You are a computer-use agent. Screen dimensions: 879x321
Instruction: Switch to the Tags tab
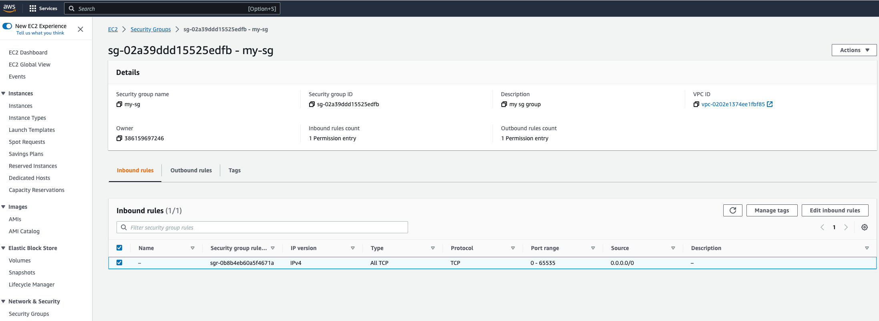point(235,170)
